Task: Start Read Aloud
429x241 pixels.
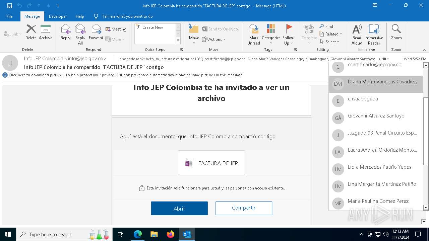Action: pos(357,34)
